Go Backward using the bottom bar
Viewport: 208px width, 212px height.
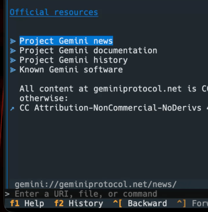point(147,204)
